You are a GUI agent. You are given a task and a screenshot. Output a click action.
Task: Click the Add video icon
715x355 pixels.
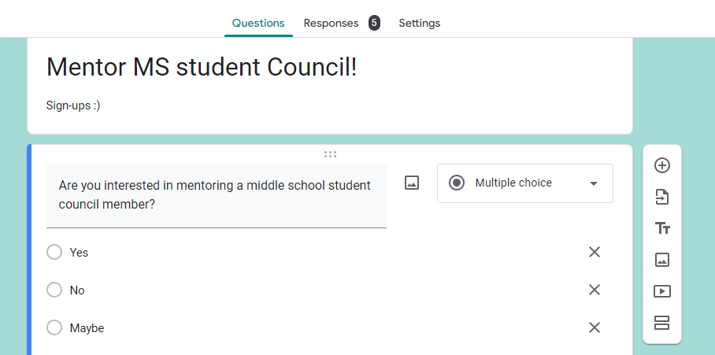tap(662, 291)
